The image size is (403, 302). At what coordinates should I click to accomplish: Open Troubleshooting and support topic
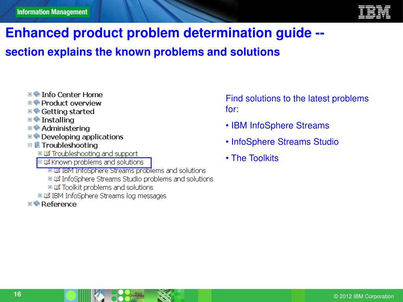coord(95,154)
